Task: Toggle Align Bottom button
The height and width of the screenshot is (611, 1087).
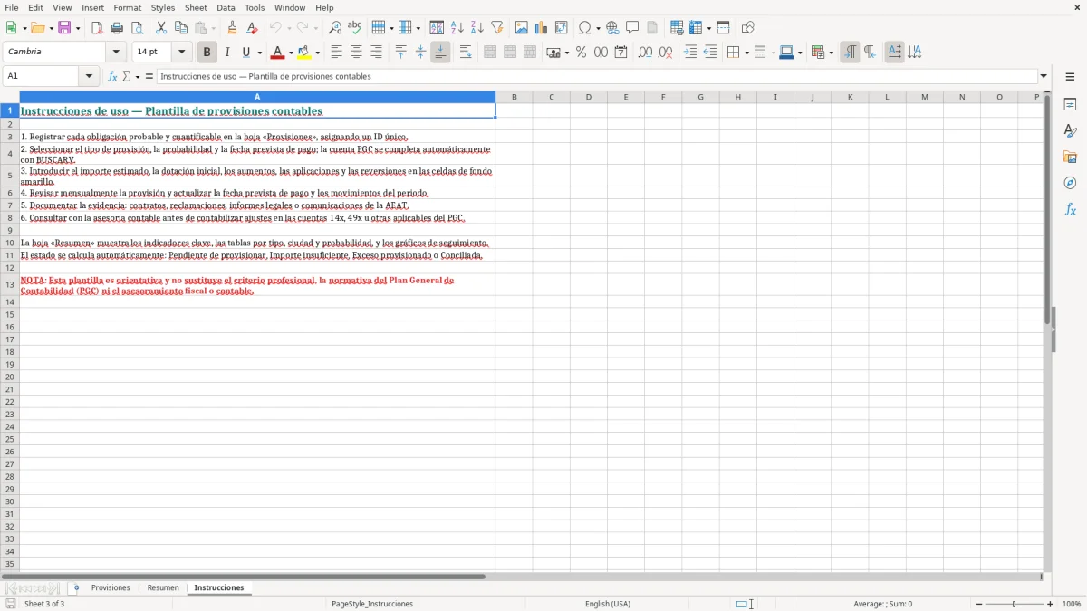Action: [440, 53]
